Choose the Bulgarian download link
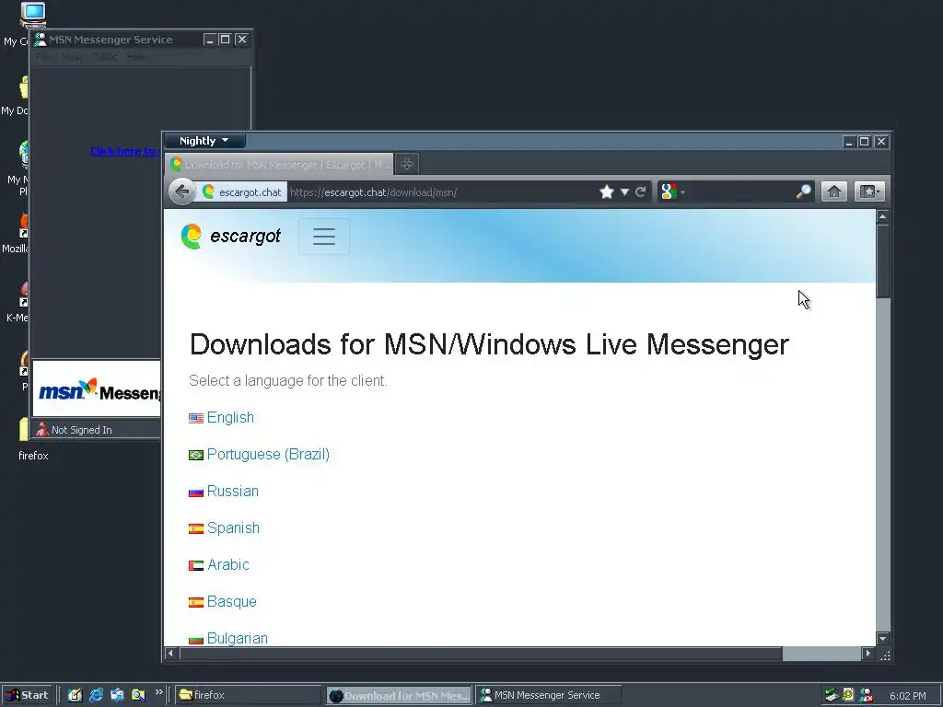943x707 pixels. [x=238, y=638]
